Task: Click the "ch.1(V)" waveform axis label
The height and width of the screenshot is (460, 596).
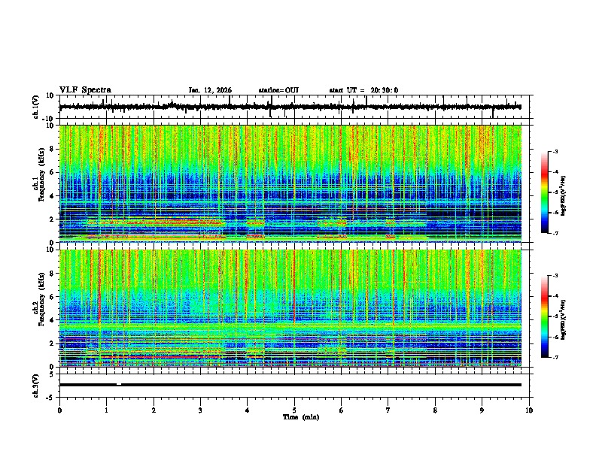Action: 36,107
